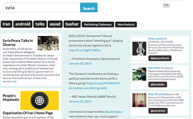Open the Syria Peace Talks In Disarray headline

(x=18, y=43)
